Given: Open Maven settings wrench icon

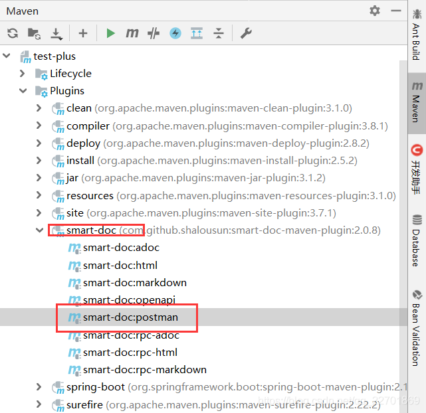Looking at the screenshot, I should [246, 33].
